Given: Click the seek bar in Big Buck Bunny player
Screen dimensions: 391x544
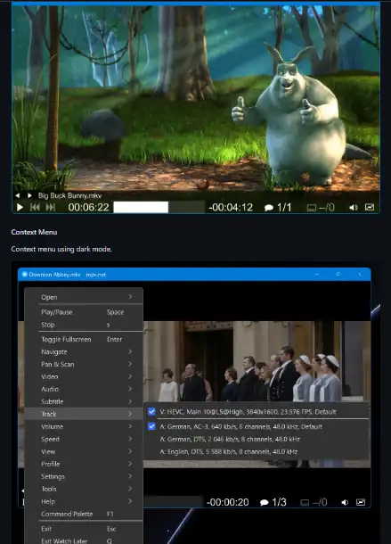Looking at the screenshot, I should coord(159,207).
